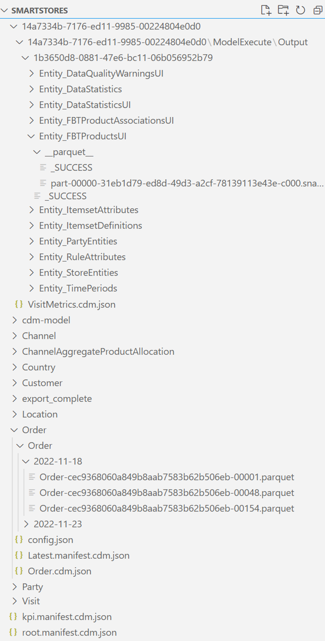Select the part-00000 snappy parquet file
The height and width of the screenshot is (641, 325).
pos(187,183)
